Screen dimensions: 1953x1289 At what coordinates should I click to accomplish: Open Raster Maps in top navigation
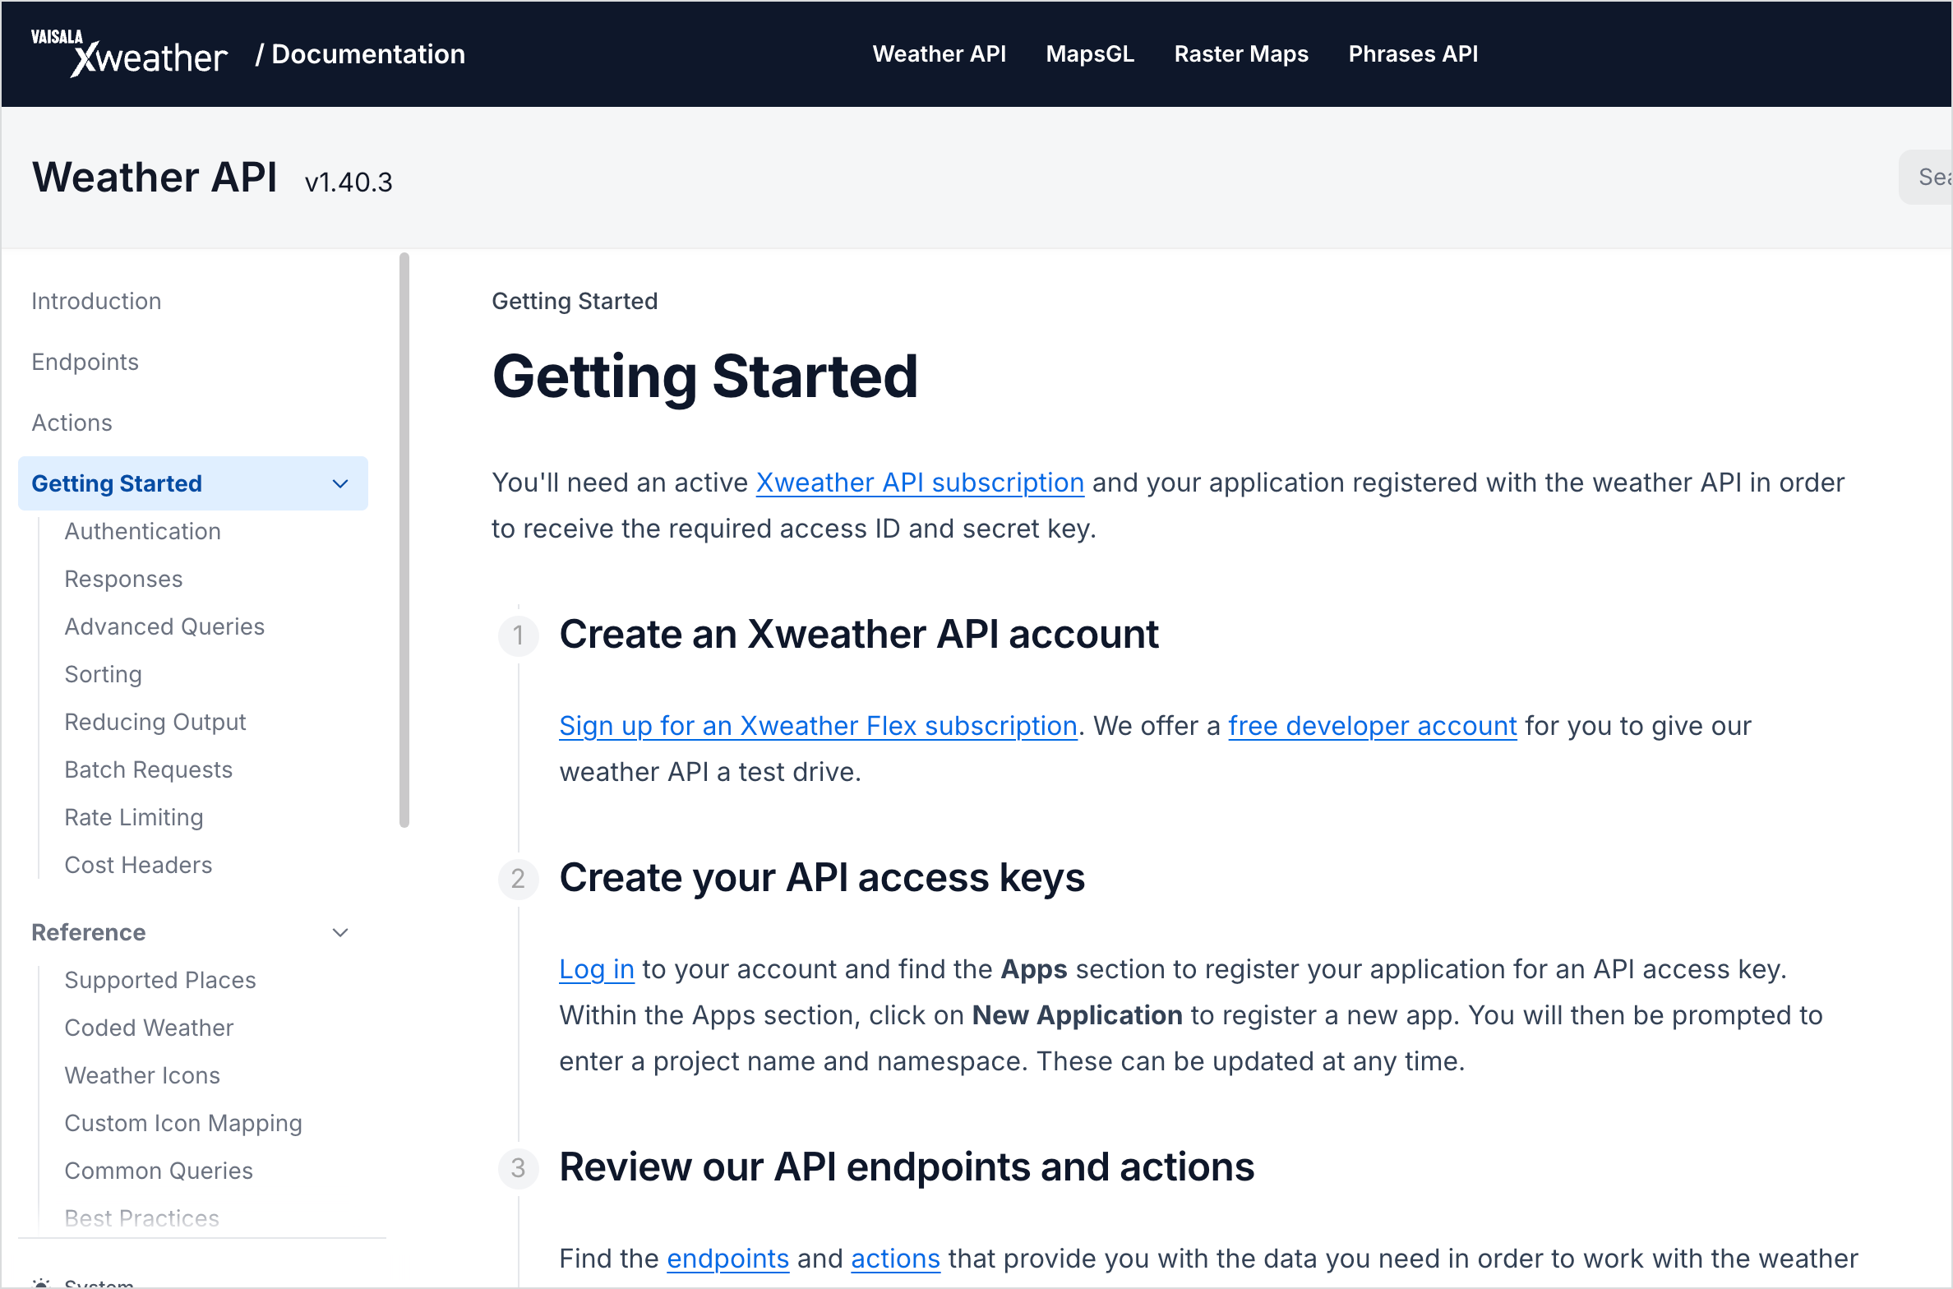pos(1241,54)
